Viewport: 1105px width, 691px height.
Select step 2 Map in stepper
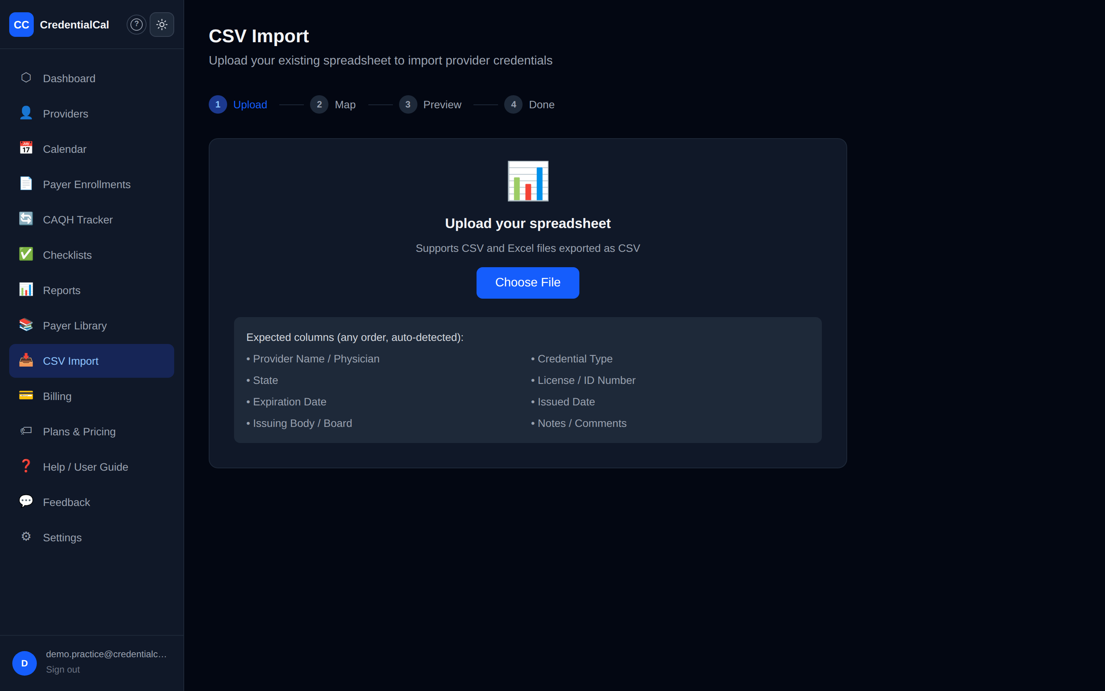[x=333, y=105]
